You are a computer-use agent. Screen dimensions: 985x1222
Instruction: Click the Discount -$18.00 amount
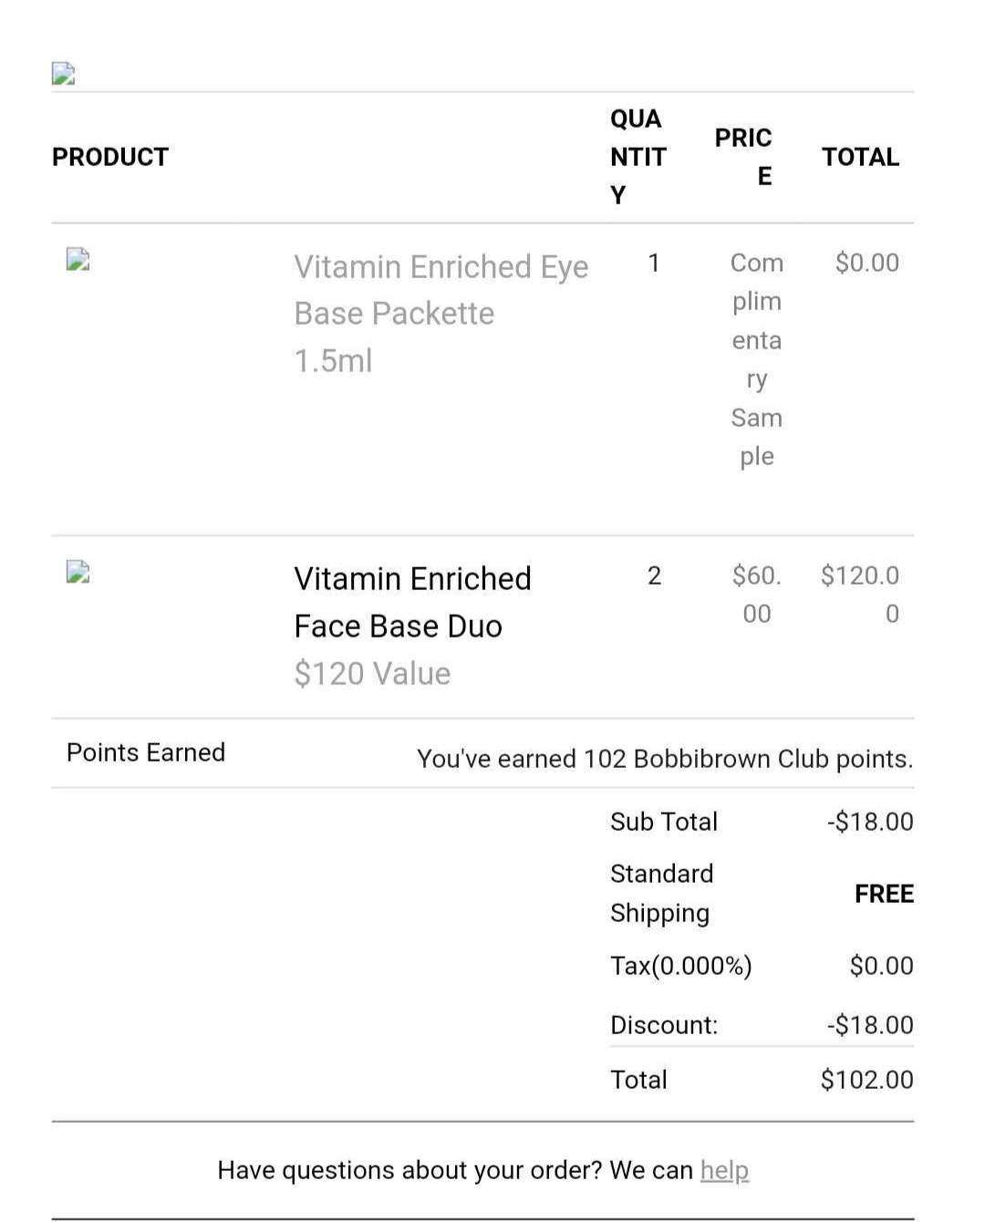pos(869,1025)
